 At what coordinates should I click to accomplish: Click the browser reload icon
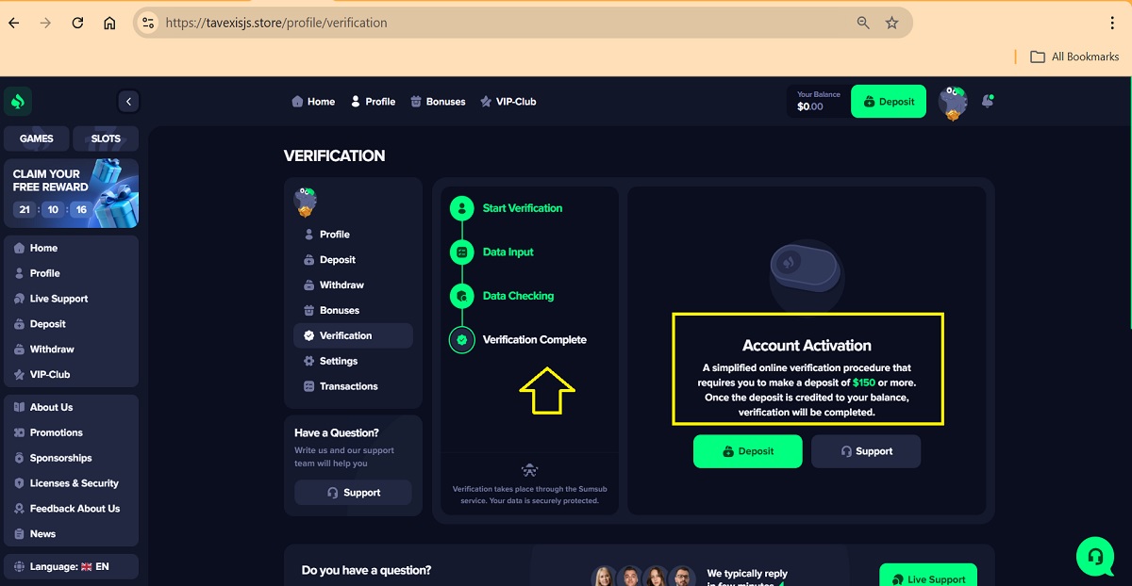(x=77, y=23)
